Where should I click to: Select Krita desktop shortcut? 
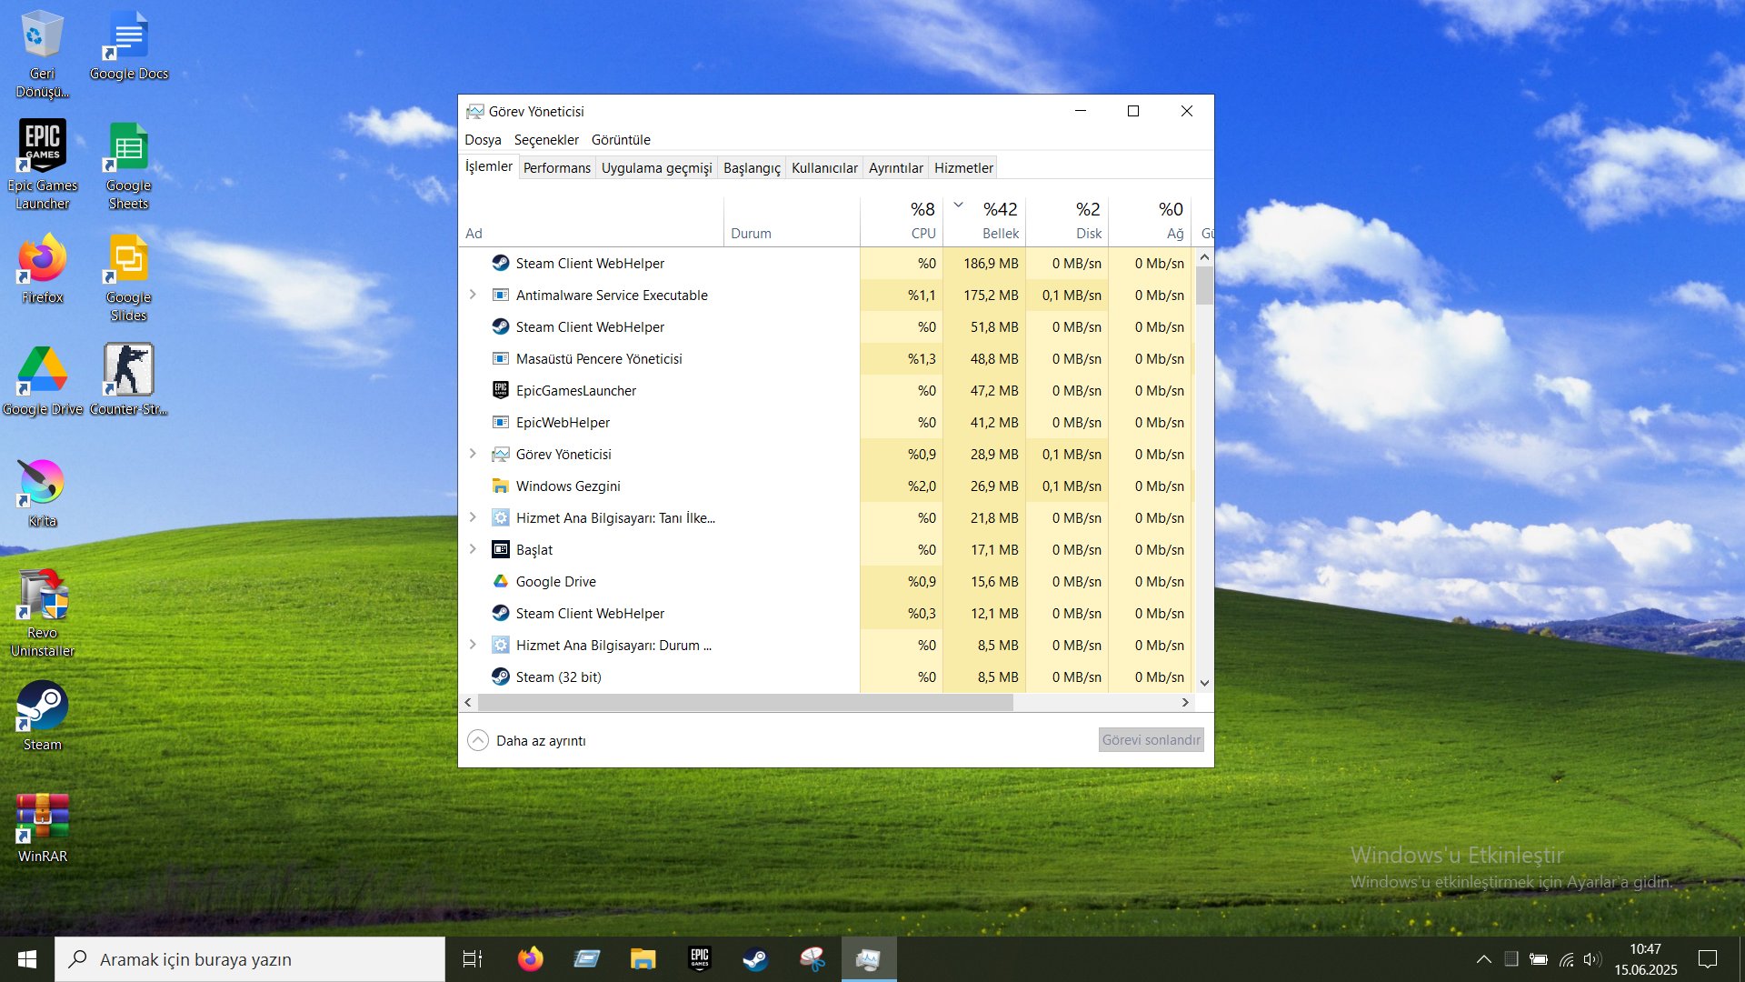point(43,493)
